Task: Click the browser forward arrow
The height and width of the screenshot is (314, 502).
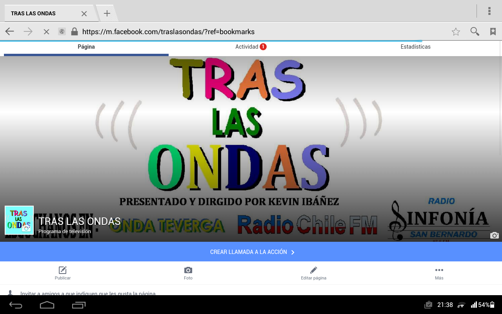Action: click(28, 32)
